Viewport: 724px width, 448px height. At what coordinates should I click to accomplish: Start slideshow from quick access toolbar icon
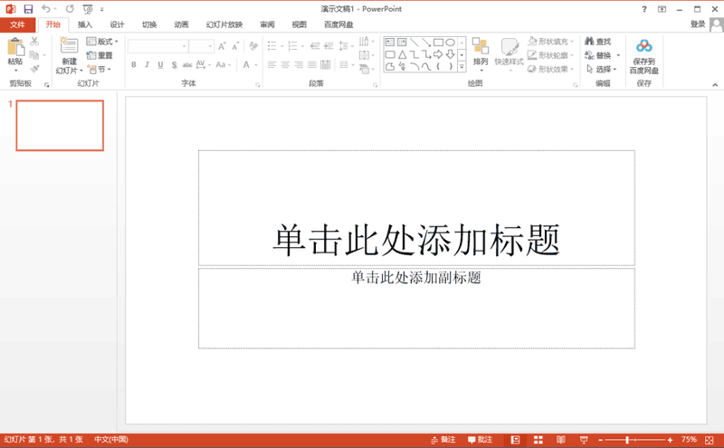click(x=88, y=9)
